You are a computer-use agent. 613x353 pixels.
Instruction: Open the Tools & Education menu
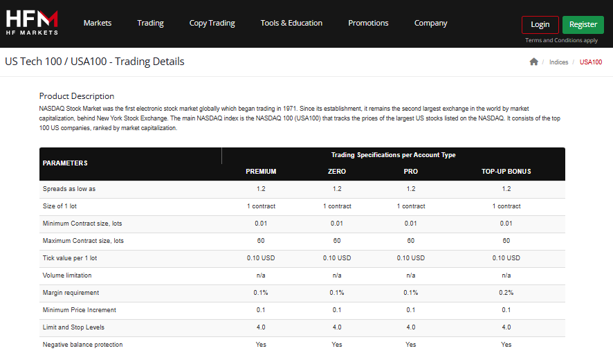[x=291, y=23]
